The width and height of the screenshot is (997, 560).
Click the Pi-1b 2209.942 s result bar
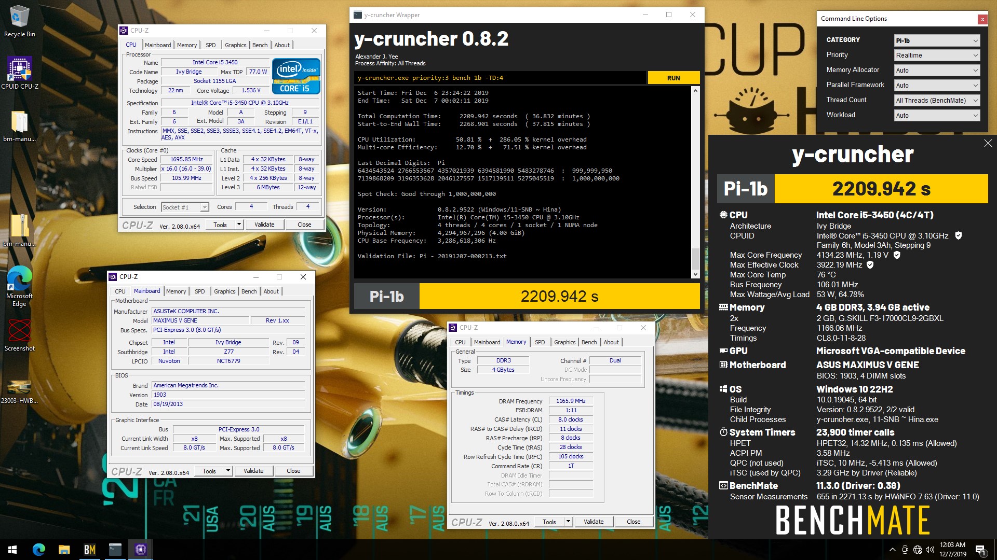[527, 296]
